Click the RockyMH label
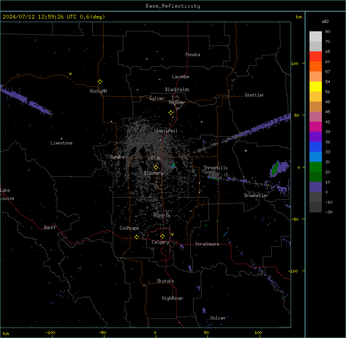Screen dimensions: 346x338 click(98, 91)
